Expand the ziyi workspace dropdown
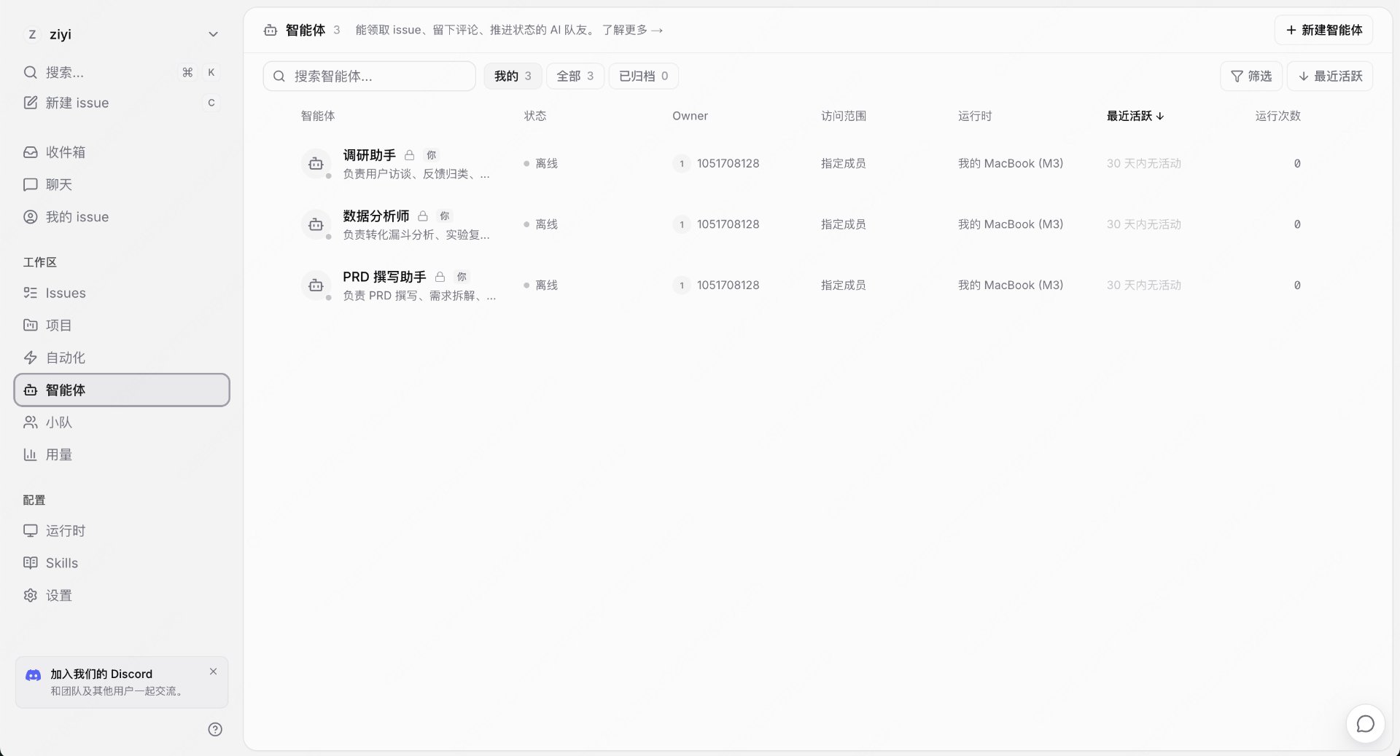 click(x=213, y=34)
